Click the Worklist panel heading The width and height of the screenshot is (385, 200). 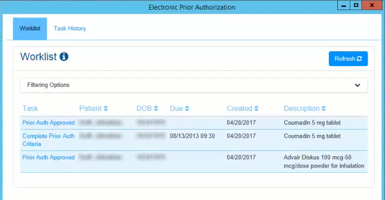(39, 57)
